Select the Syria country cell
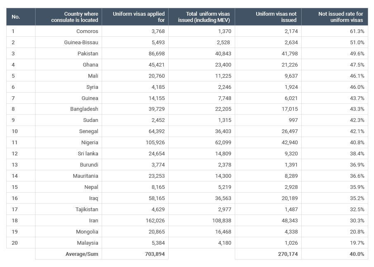The height and width of the screenshot is (267, 374). (x=91, y=87)
